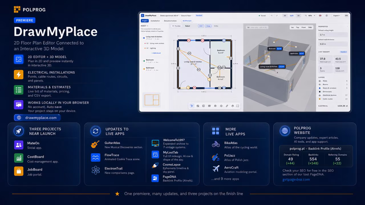
Task: Pick the hand pan tool
Action: [x=233, y=106]
